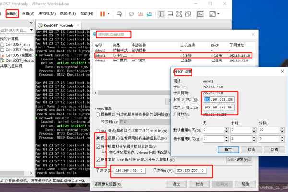Click the Virtual Network Editor title icon
The image size is (288, 192).
[94, 35]
